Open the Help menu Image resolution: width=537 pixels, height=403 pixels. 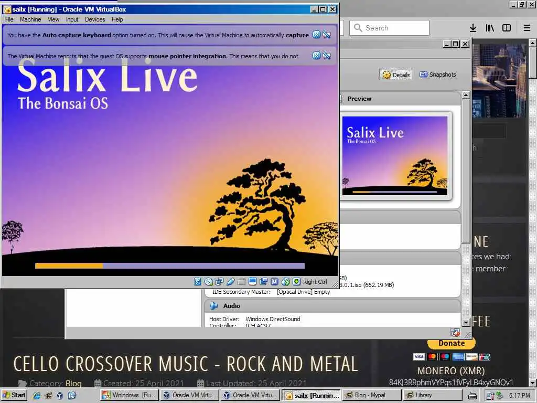[x=117, y=19]
